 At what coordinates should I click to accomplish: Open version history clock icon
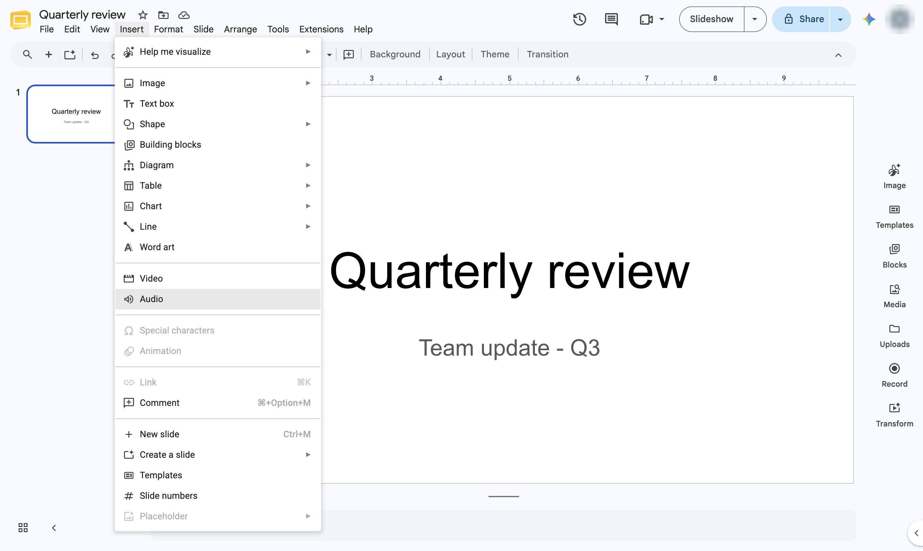pyautogui.click(x=579, y=19)
